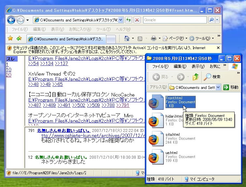Select the Front.html file icon
The height and width of the screenshot is (187, 246).
click(x=156, y=102)
